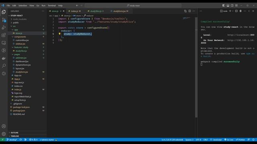Split the editor to the right
257x144 pixels.
(190, 11)
